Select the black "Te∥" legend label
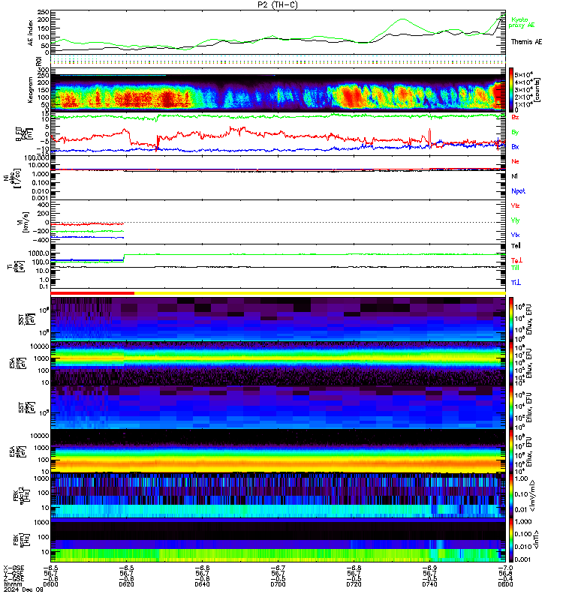 point(516,246)
